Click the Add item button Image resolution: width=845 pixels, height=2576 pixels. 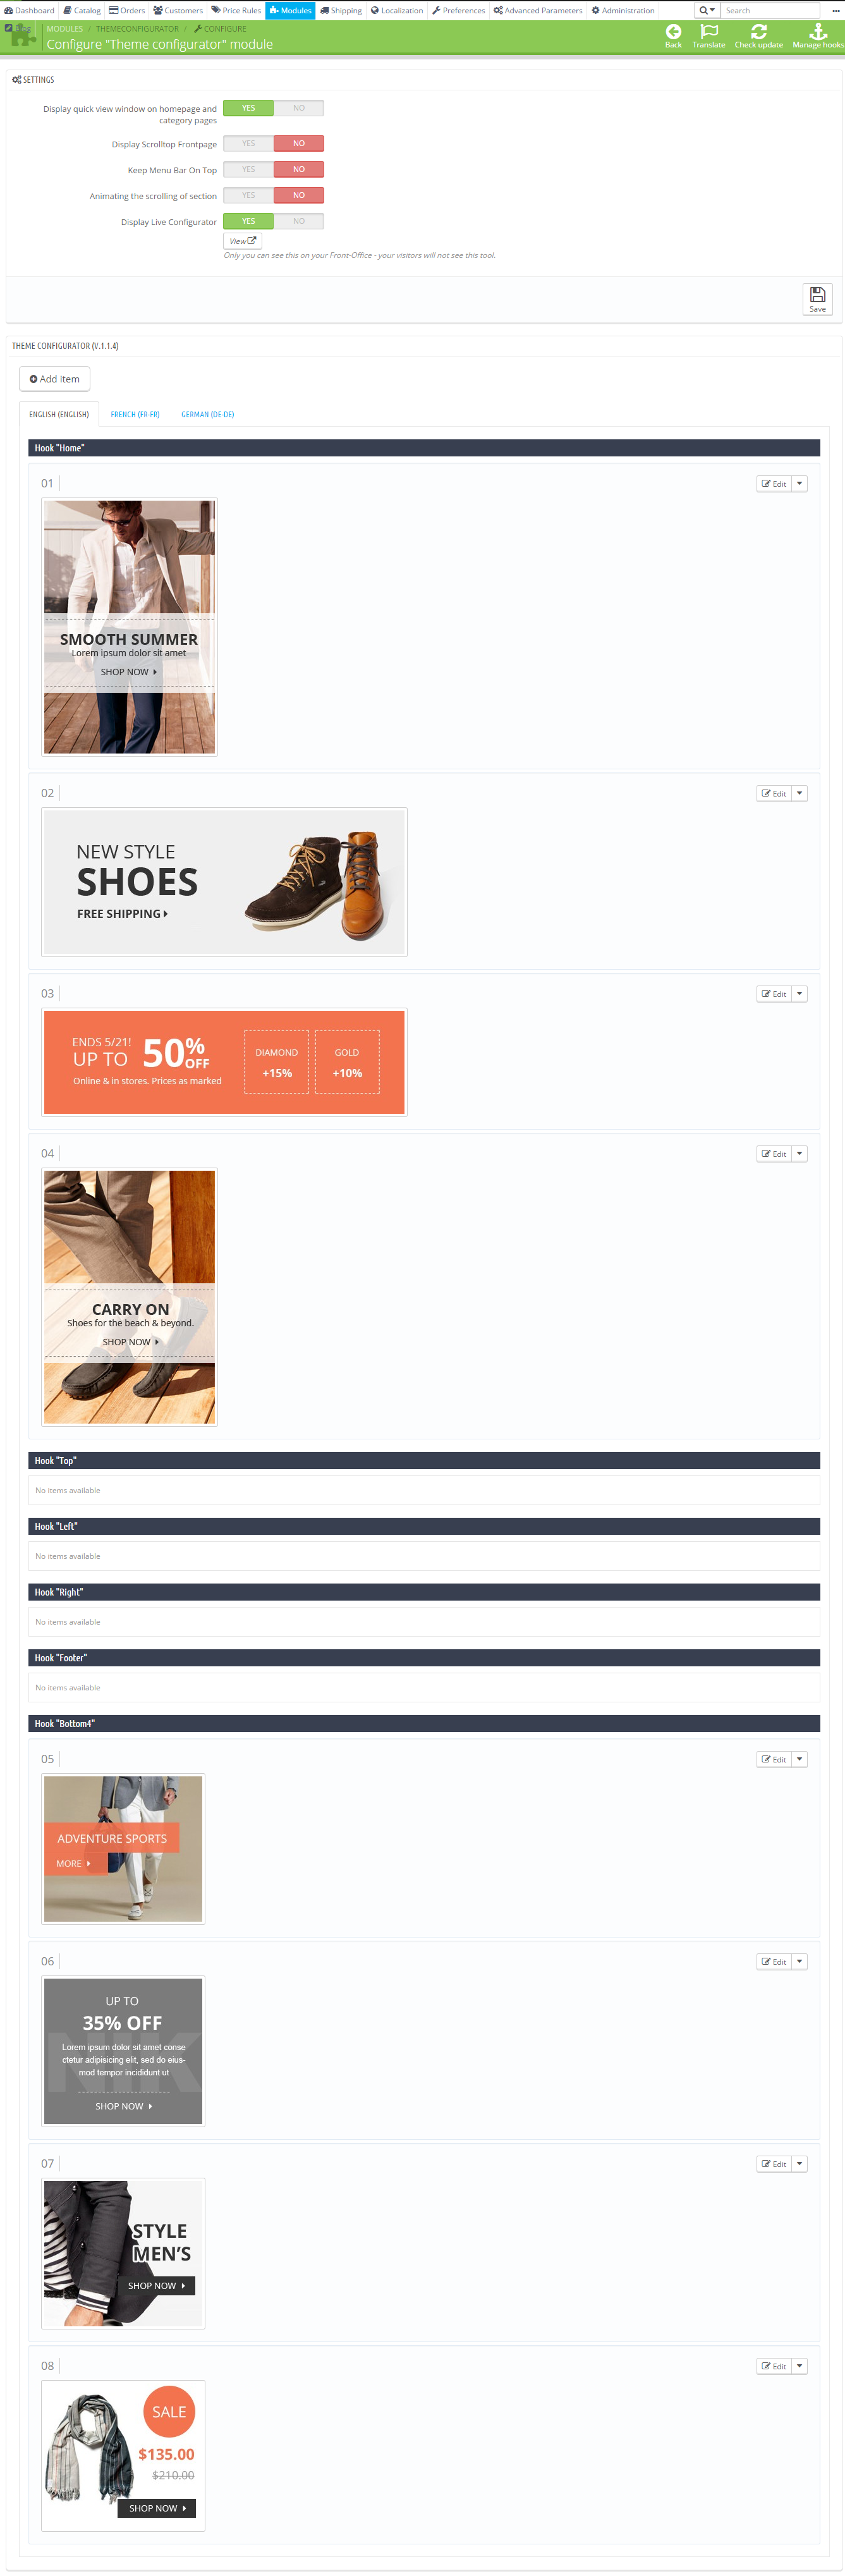pyautogui.click(x=55, y=379)
